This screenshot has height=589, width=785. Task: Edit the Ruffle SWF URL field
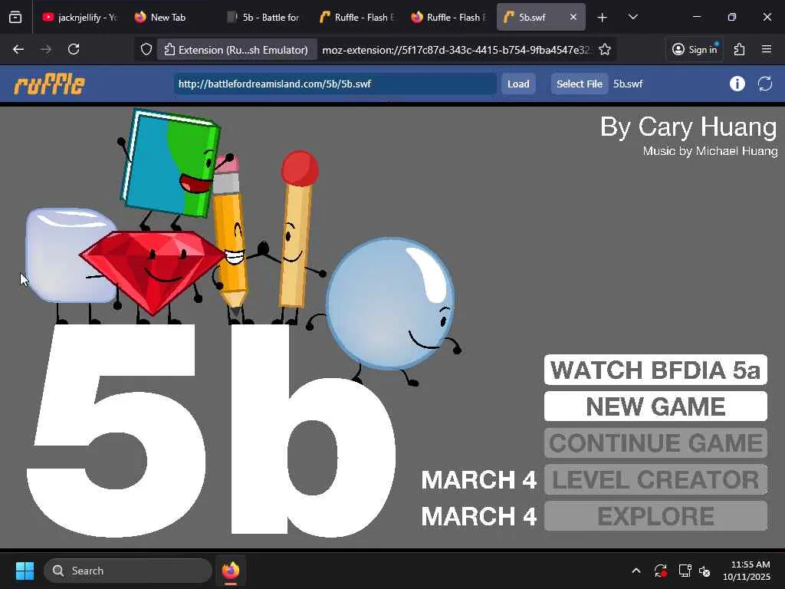(335, 84)
